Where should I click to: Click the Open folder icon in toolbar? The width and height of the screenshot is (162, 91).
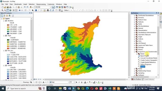[x=5, y=7]
